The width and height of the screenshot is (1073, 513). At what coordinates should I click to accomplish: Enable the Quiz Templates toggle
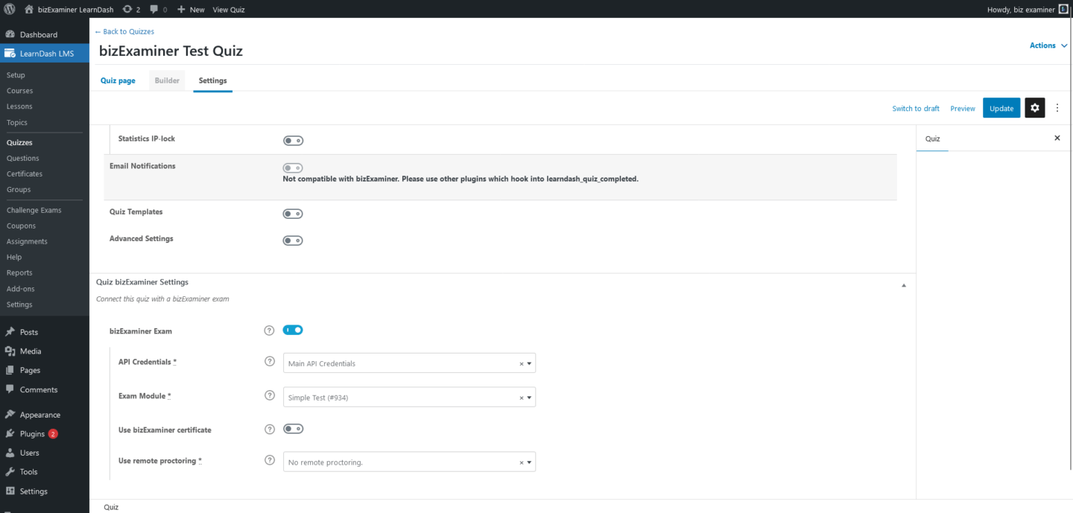coord(293,214)
